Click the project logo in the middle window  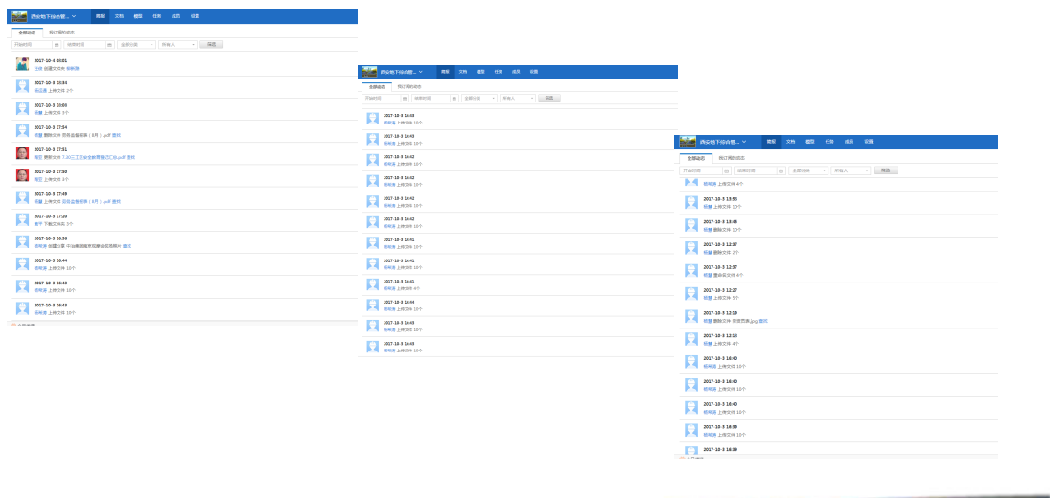click(369, 72)
